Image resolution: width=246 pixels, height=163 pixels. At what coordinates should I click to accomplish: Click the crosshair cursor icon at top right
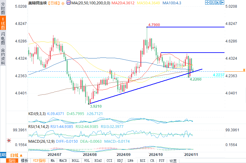207,2
